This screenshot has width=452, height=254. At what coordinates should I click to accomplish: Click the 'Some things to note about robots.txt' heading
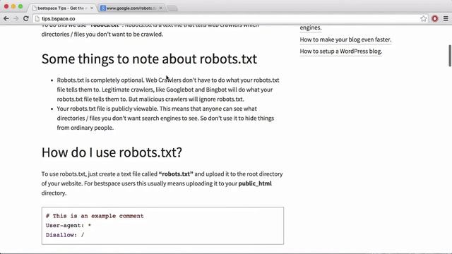coord(149,59)
